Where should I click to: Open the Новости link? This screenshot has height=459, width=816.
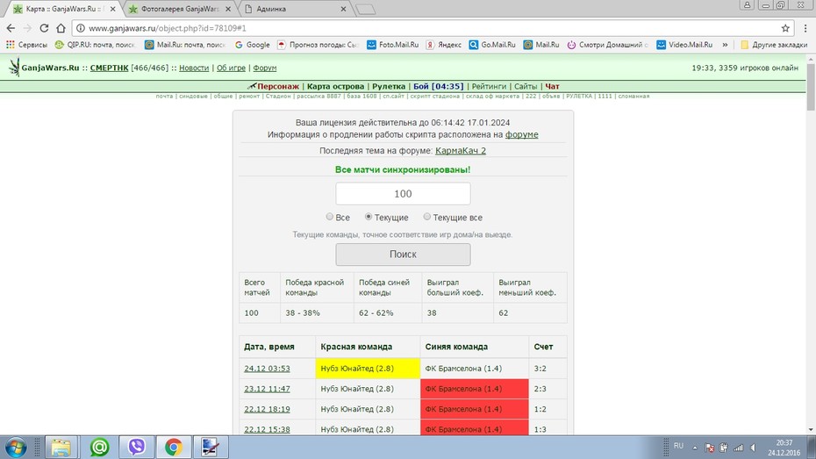point(194,68)
